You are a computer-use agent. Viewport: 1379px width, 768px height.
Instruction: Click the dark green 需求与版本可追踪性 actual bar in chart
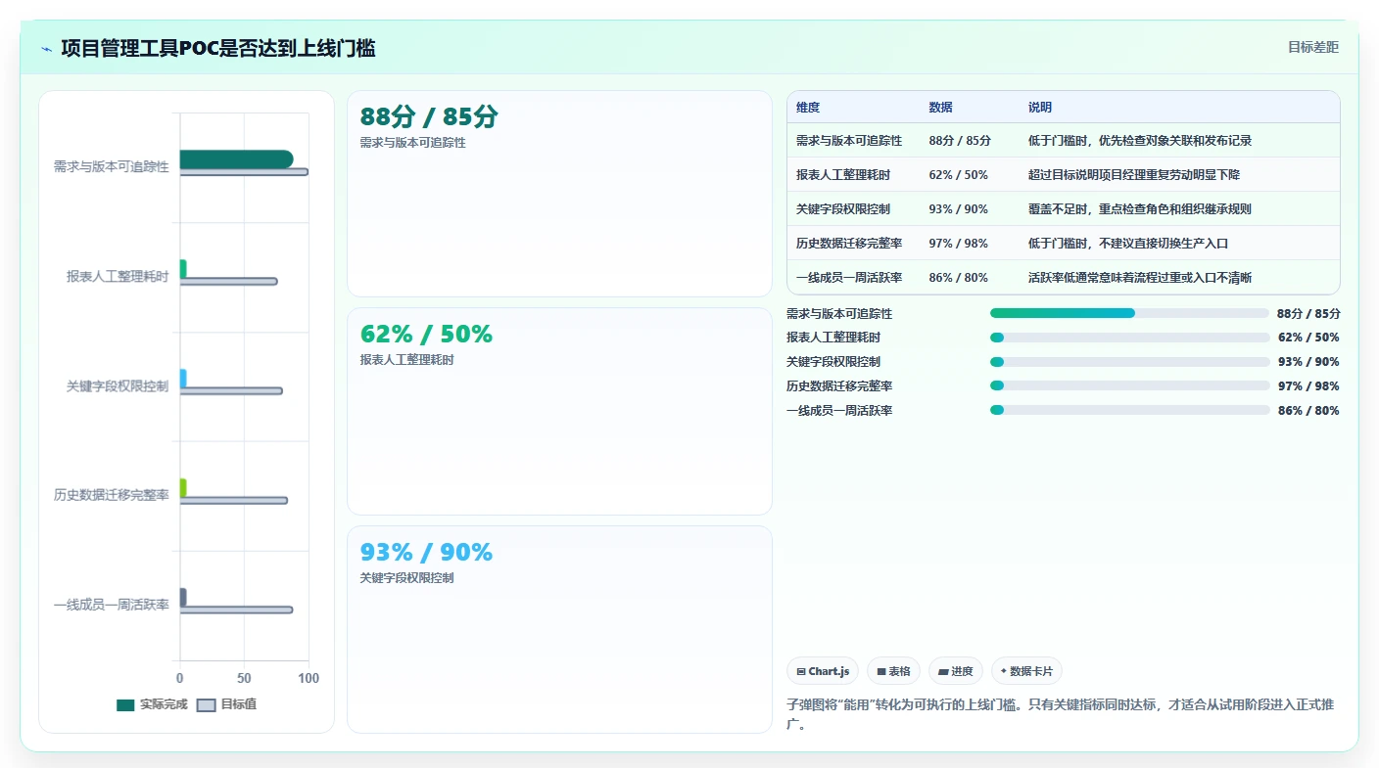click(x=236, y=159)
